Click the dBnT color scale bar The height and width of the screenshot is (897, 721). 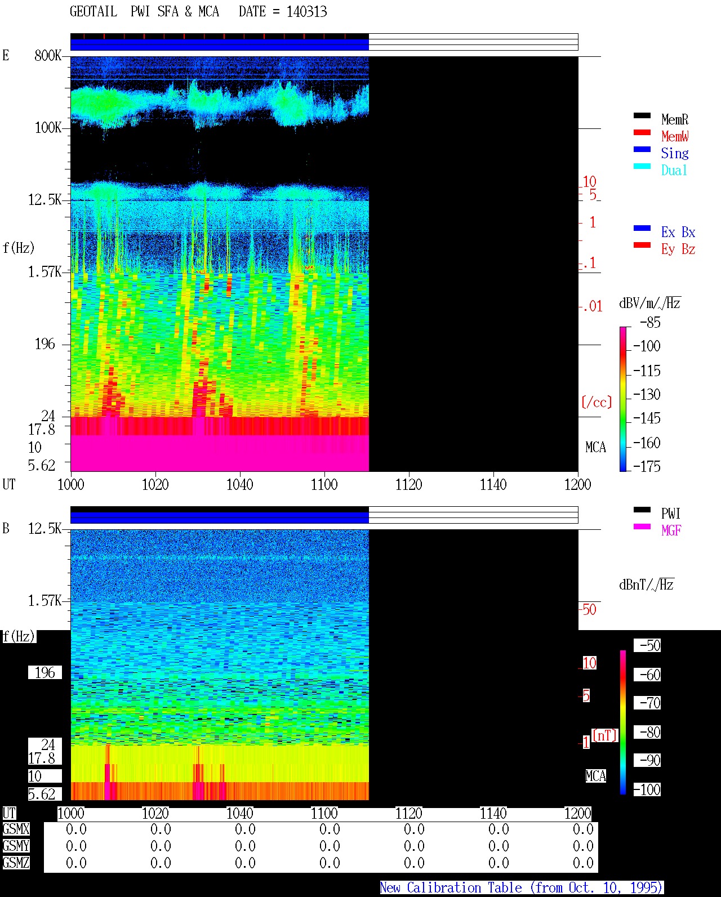point(623,722)
